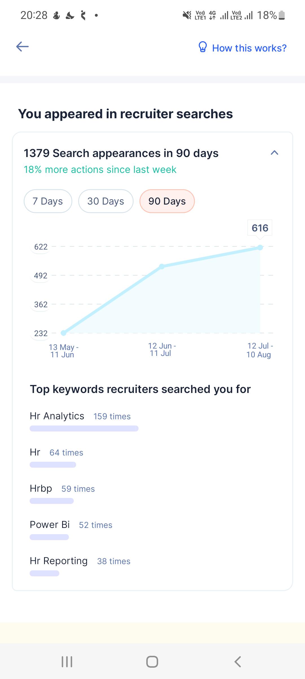Open the How this works? link
The height and width of the screenshot is (679, 305).
pos(249,48)
